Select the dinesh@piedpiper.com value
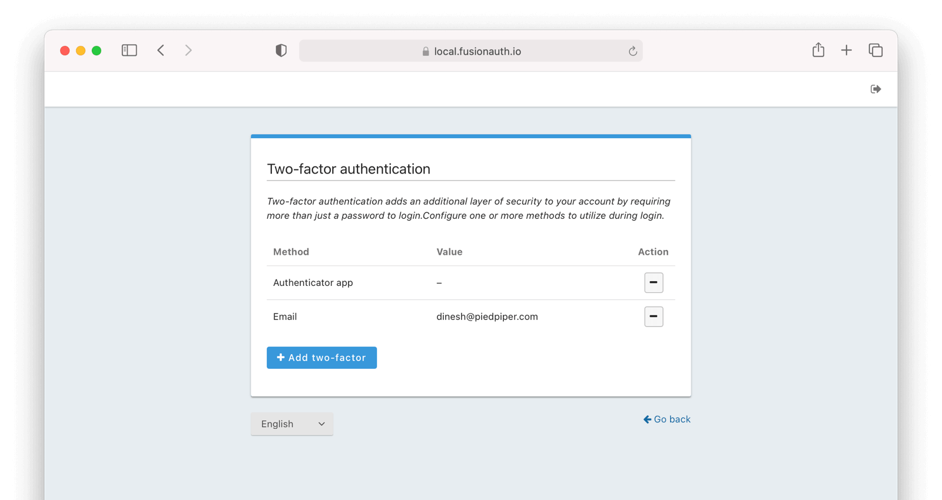 [487, 316]
